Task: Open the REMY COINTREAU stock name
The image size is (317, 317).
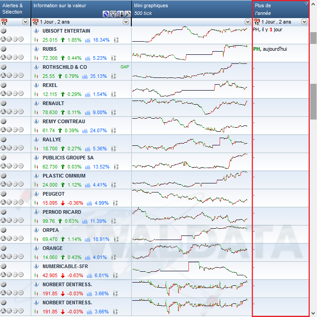Action: (x=64, y=121)
